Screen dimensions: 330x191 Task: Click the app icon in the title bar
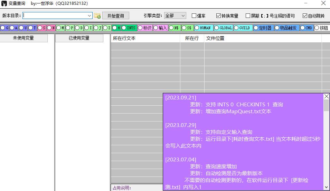point(4,3)
